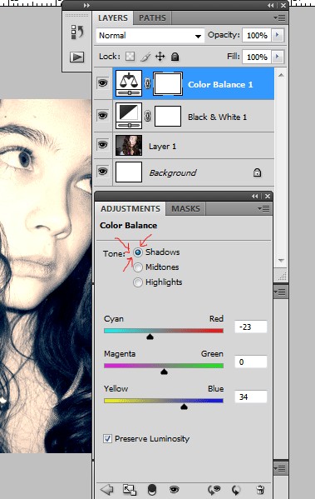315x499 pixels.
Task: Switch to the Adjustments tab
Action: 130,209
